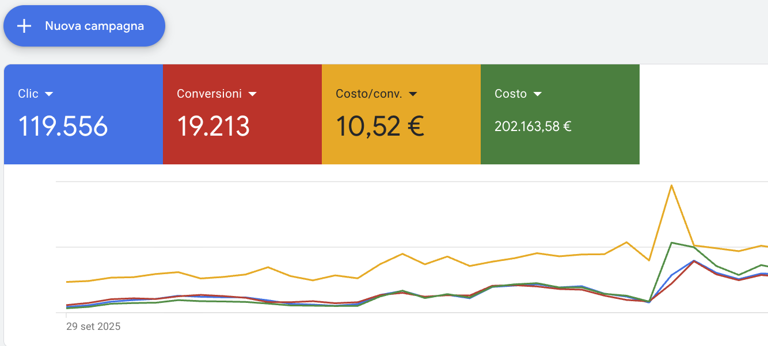Image resolution: width=768 pixels, height=346 pixels.
Task: Select the green Costo value 202.163,58 €
Action: click(533, 126)
